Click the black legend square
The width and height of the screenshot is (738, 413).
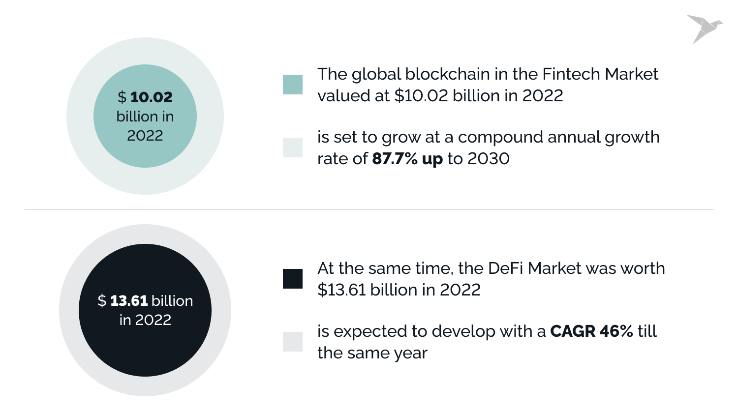tap(293, 279)
